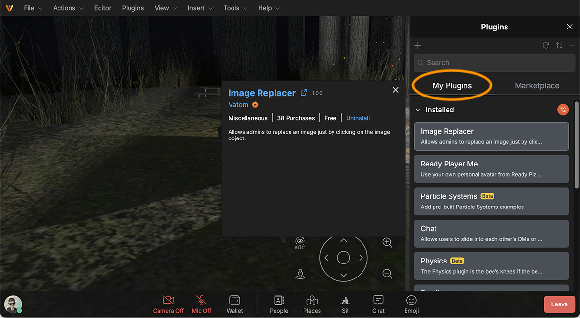Expand the Help menu chevron
The height and width of the screenshot is (318, 580).
point(277,9)
